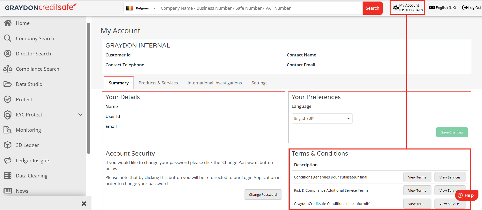This screenshot has width=482, height=210.
Task: Click the News newspaper icon
Action: (8, 191)
